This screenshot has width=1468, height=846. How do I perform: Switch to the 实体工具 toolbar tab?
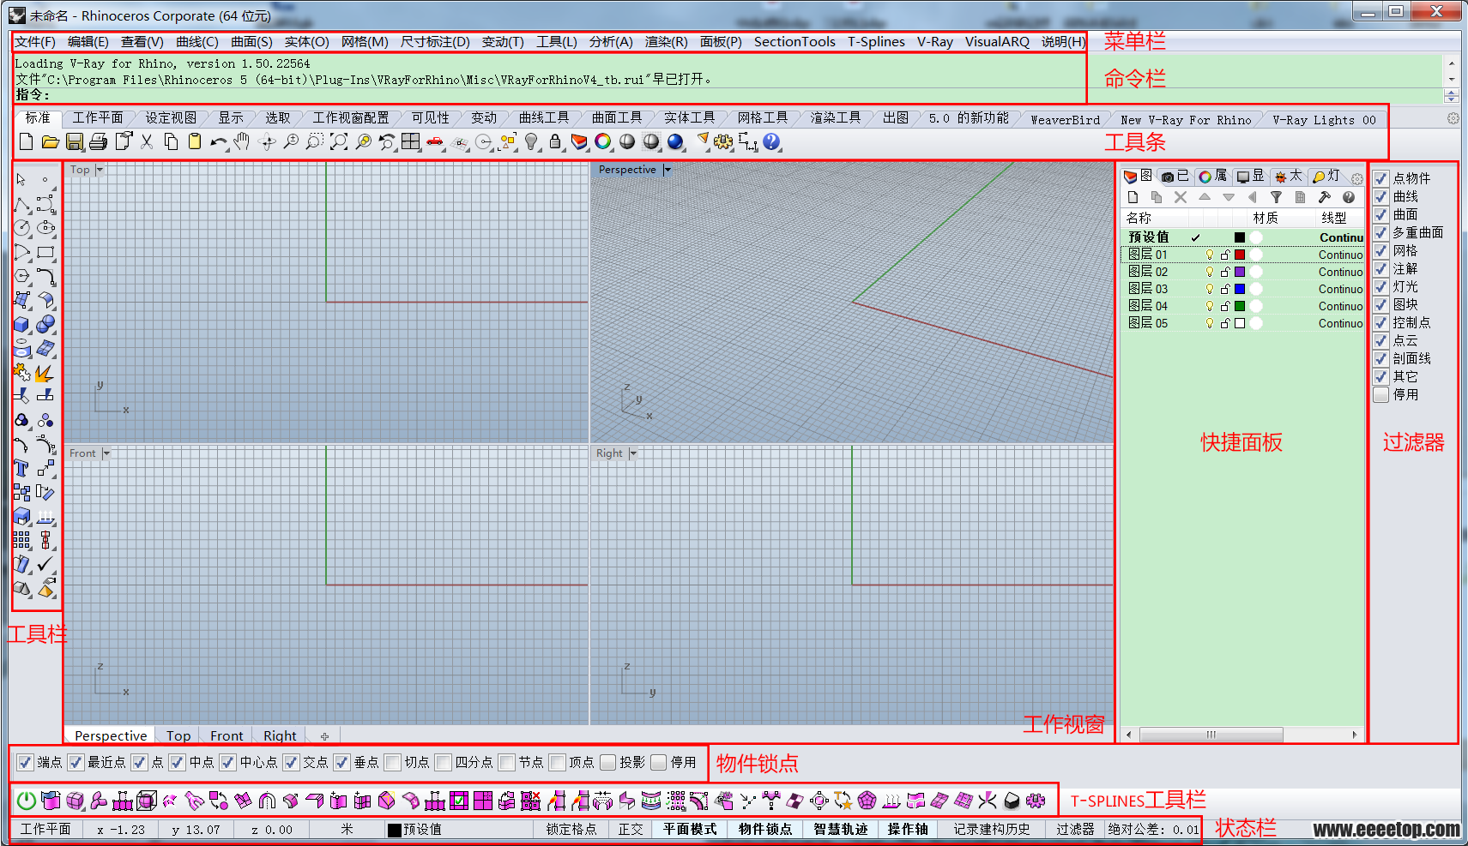point(689,118)
